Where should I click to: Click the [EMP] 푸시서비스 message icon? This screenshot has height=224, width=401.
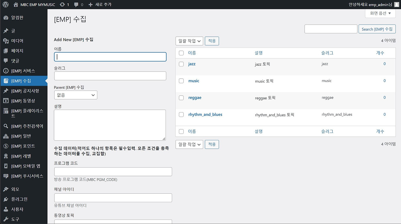pyautogui.click(x=6, y=176)
